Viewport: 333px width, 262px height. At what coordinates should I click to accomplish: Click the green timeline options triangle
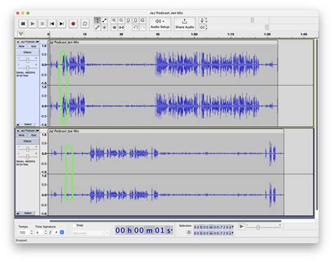click(x=21, y=34)
